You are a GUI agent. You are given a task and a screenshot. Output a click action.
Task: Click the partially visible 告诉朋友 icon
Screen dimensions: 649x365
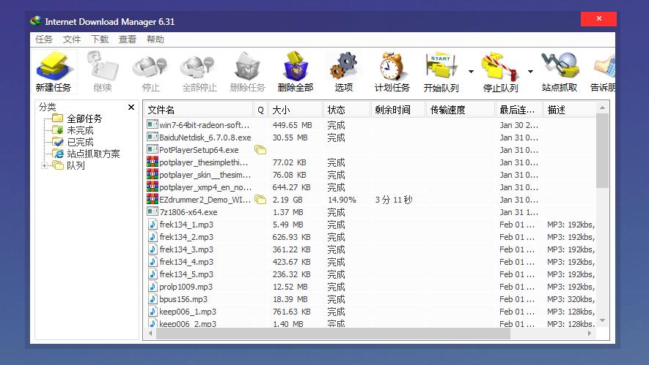603,71
